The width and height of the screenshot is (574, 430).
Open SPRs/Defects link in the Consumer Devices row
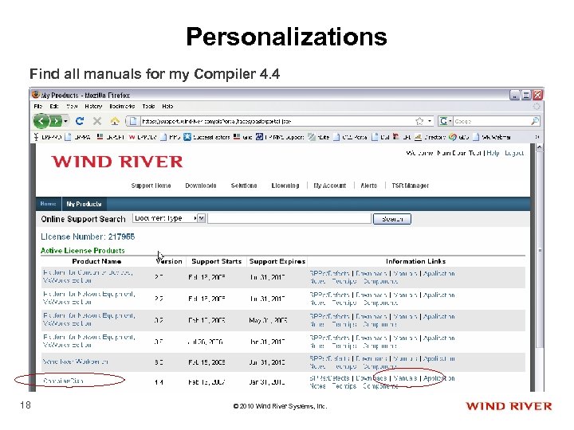point(329,273)
